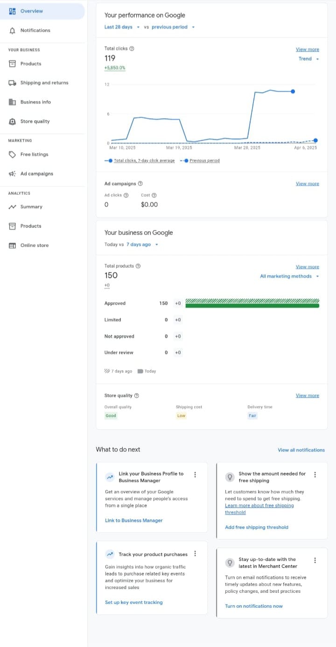Open the 7 days ago comparison dropdown
The height and width of the screenshot is (647, 336).
tap(142, 244)
